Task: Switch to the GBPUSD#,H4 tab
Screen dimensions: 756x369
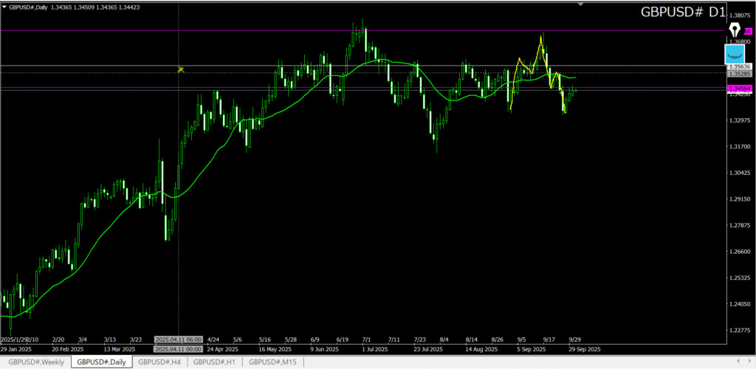Action: tap(159, 362)
